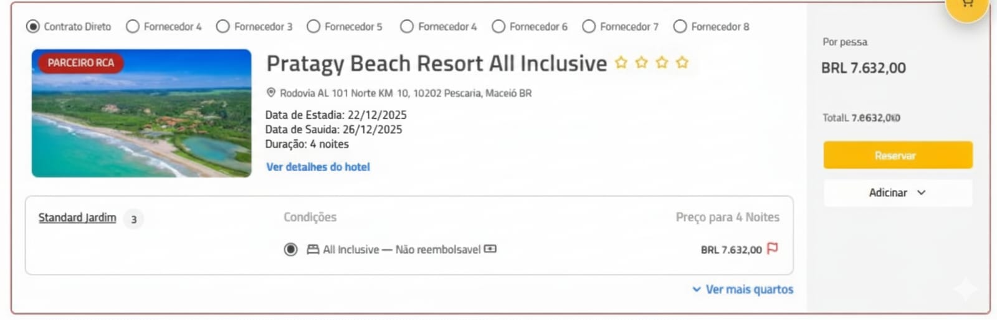Click the bed icon beside All Inclusive

[313, 250]
